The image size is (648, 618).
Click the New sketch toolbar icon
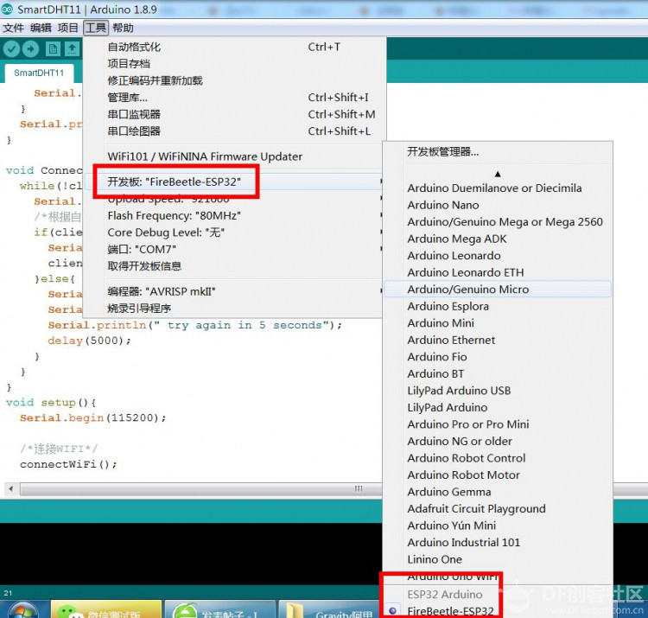53,49
